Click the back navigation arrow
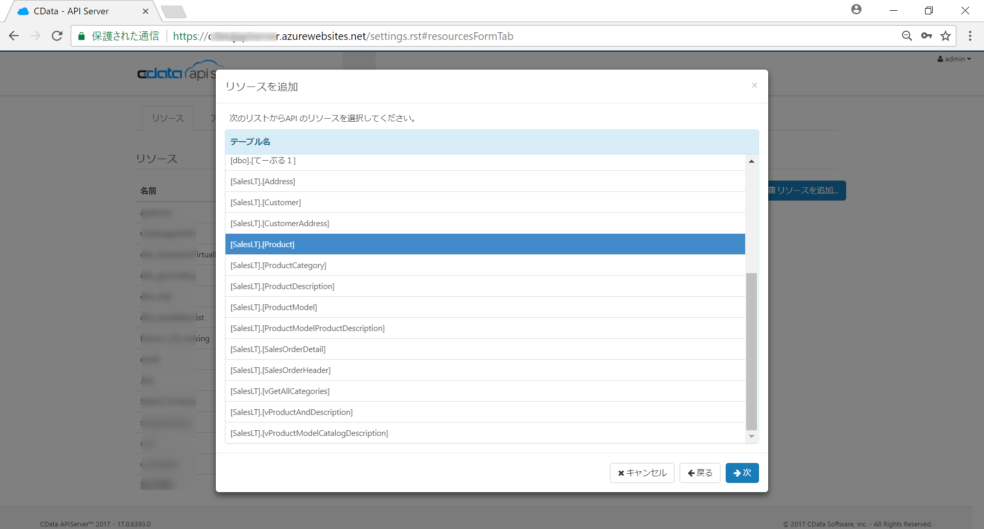This screenshot has height=529, width=984. pyautogui.click(x=14, y=36)
